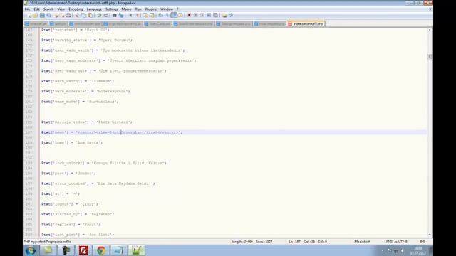456x256 pixels.
Task: Click the Close document toolbar icon
Action: tap(56, 15)
